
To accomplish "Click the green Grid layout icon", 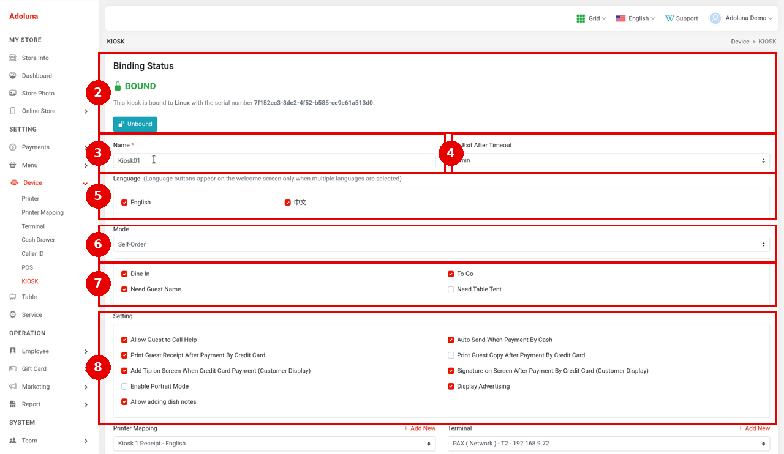I will pos(581,18).
